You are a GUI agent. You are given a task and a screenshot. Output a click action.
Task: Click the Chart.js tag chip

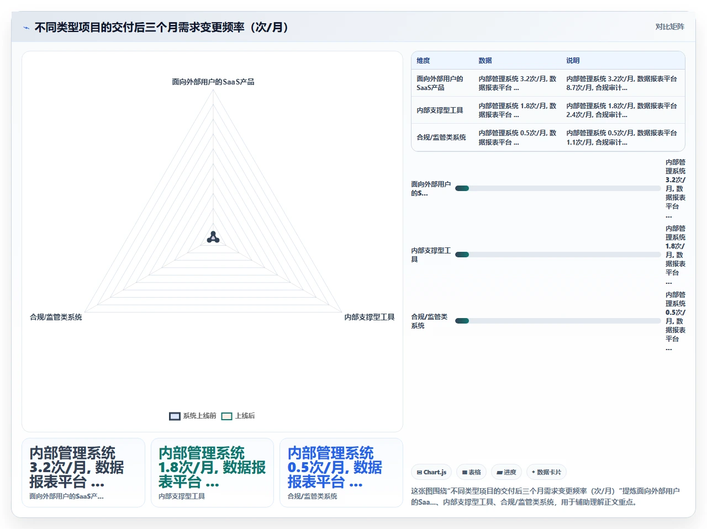(431, 472)
